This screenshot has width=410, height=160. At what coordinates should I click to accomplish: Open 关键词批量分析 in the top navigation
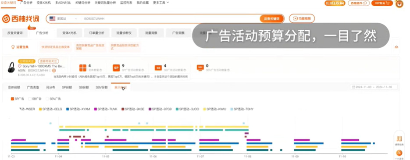coord(105,3)
